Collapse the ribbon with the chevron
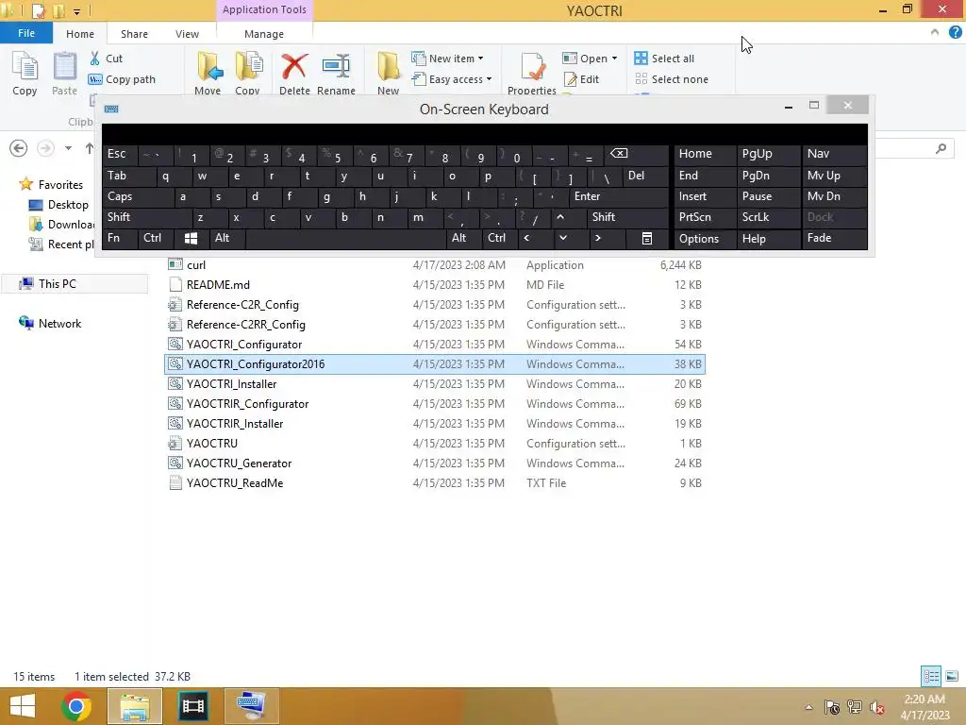The height and width of the screenshot is (725, 966). coord(935,33)
